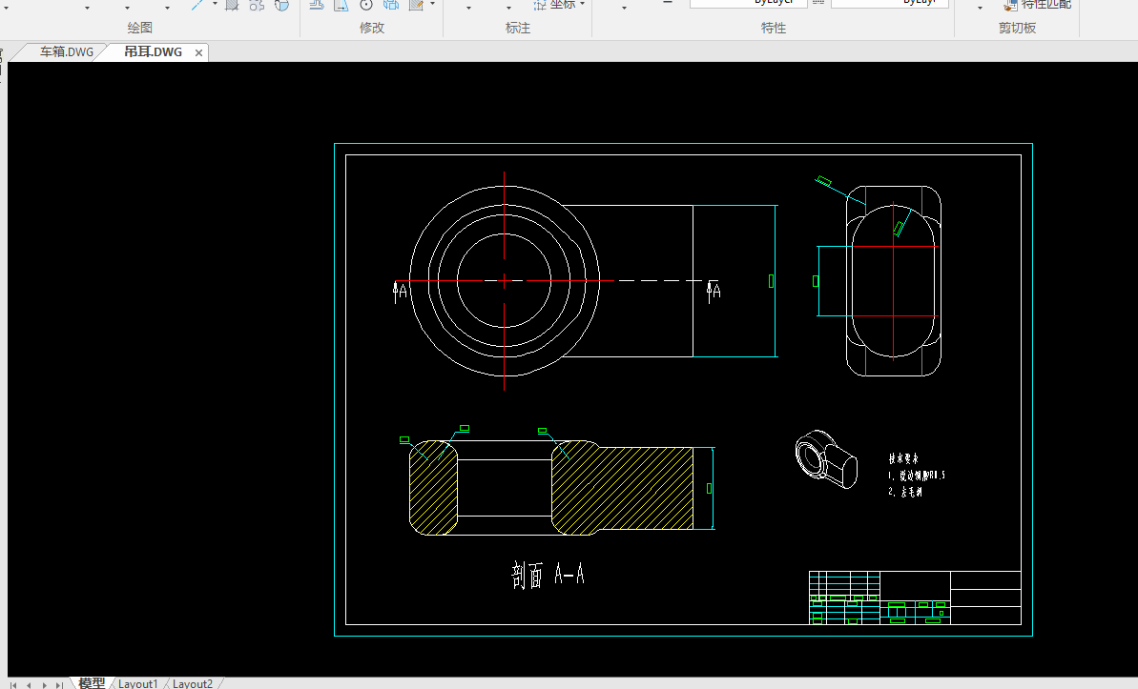Jump to the first layout tab arrow
This screenshot has width=1138, height=689.
pyautogui.click(x=12, y=684)
